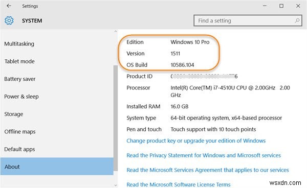Click the Intel Core i7-4510U processor text
This screenshot has height=188, width=307.
click(230, 91)
